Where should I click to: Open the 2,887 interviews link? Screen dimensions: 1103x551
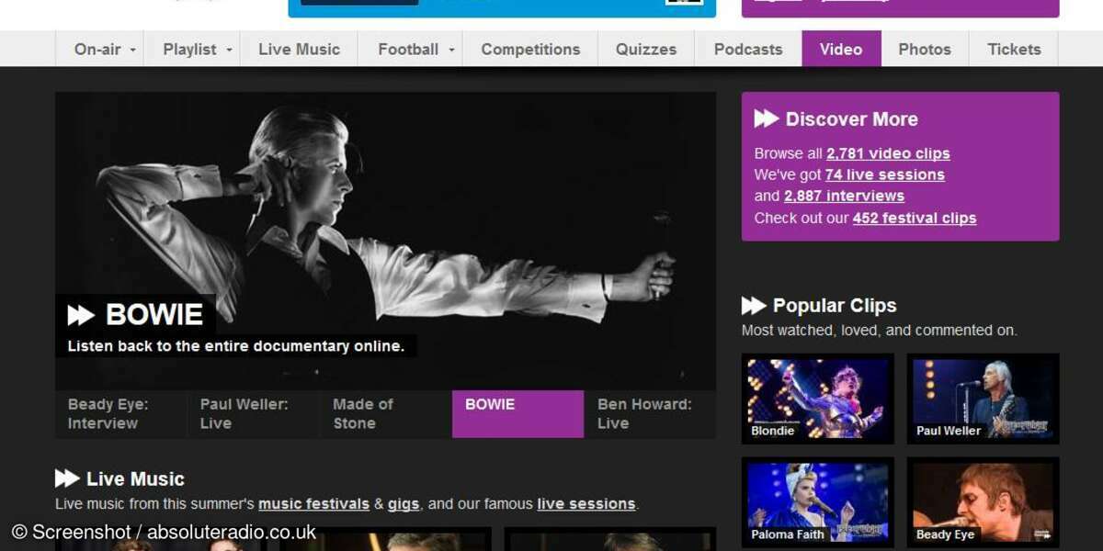[844, 196]
